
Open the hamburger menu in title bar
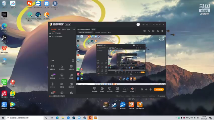coord(154,25)
